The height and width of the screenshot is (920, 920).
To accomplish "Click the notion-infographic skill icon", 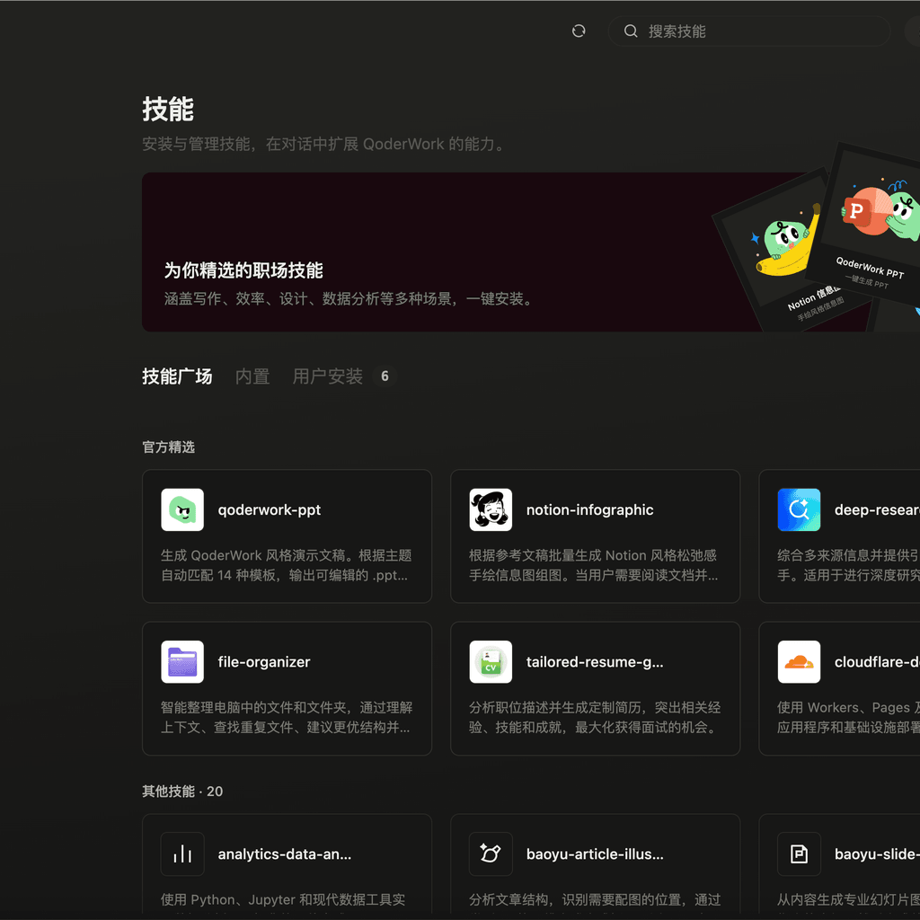I will coord(491,509).
